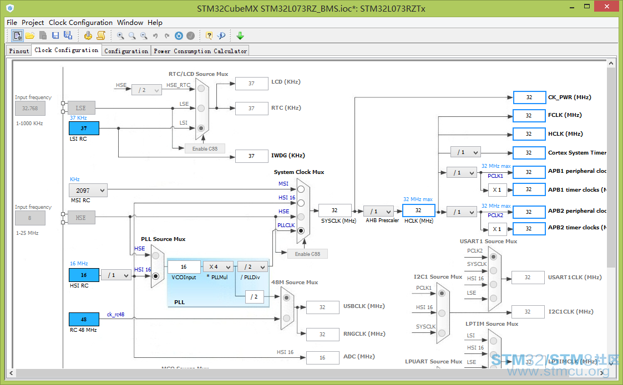Screen dimensions: 623x385
Task: Click the blue LSI RC 37 block
Action: [x=84, y=128]
